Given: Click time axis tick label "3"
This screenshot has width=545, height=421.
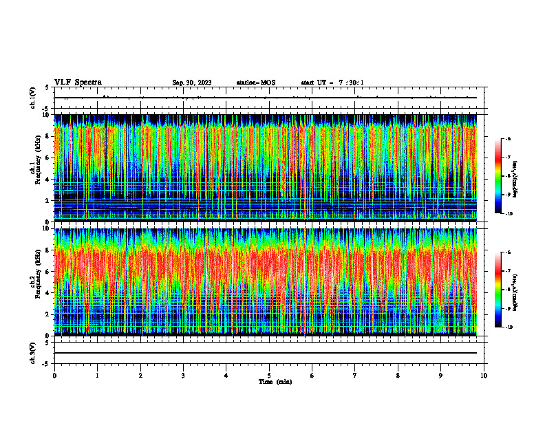Looking at the screenshot, I should click(183, 376).
